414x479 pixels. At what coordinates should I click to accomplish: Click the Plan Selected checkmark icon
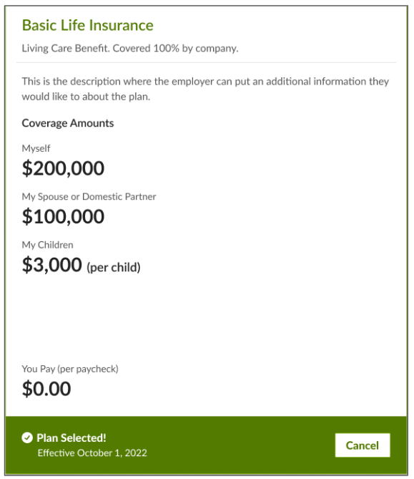point(27,437)
